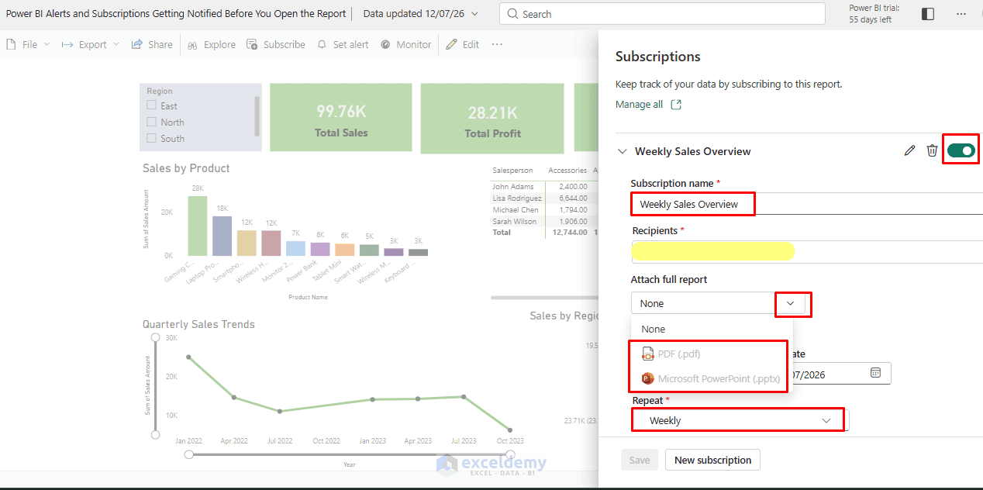Click the Save button
The width and height of the screenshot is (983, 490).
tap(640, 460)
